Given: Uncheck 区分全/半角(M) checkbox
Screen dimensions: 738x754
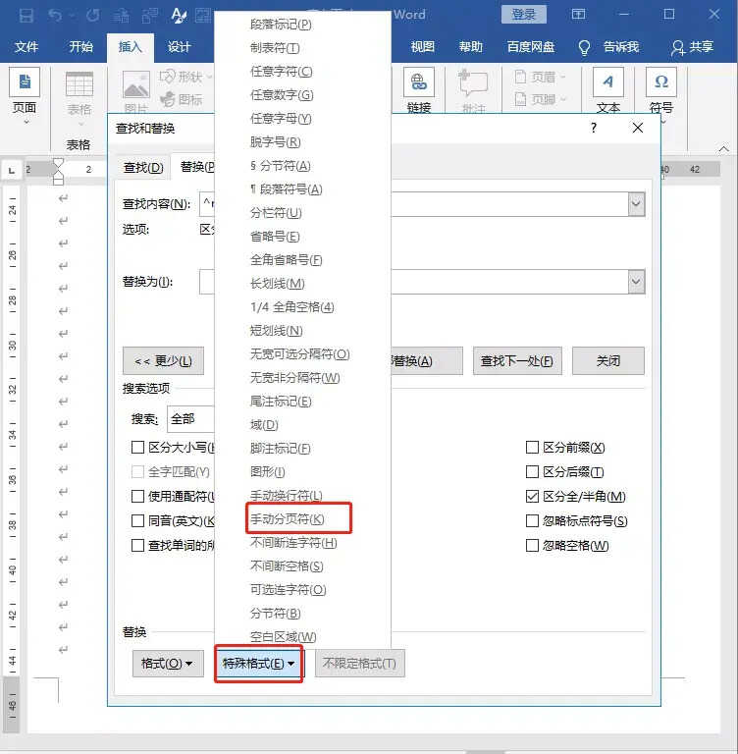Looking at the screenshot, I should coord(532,496).
